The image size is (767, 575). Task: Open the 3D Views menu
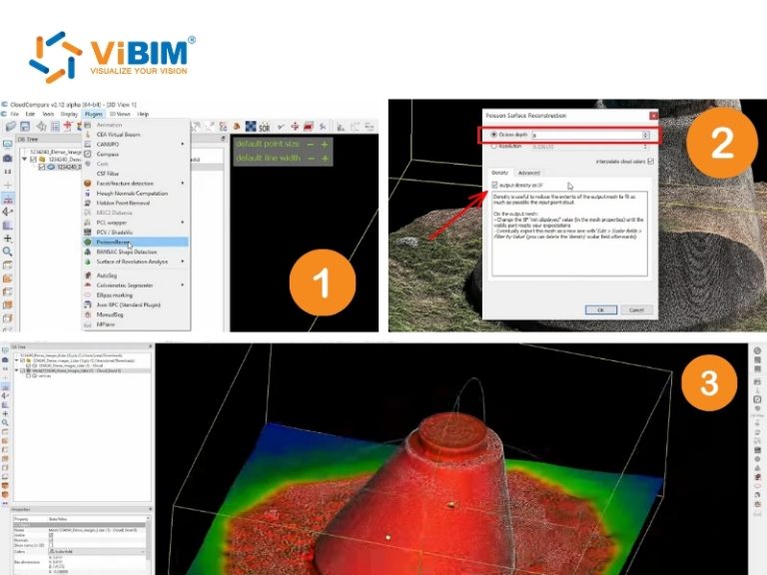click(120, 114)
